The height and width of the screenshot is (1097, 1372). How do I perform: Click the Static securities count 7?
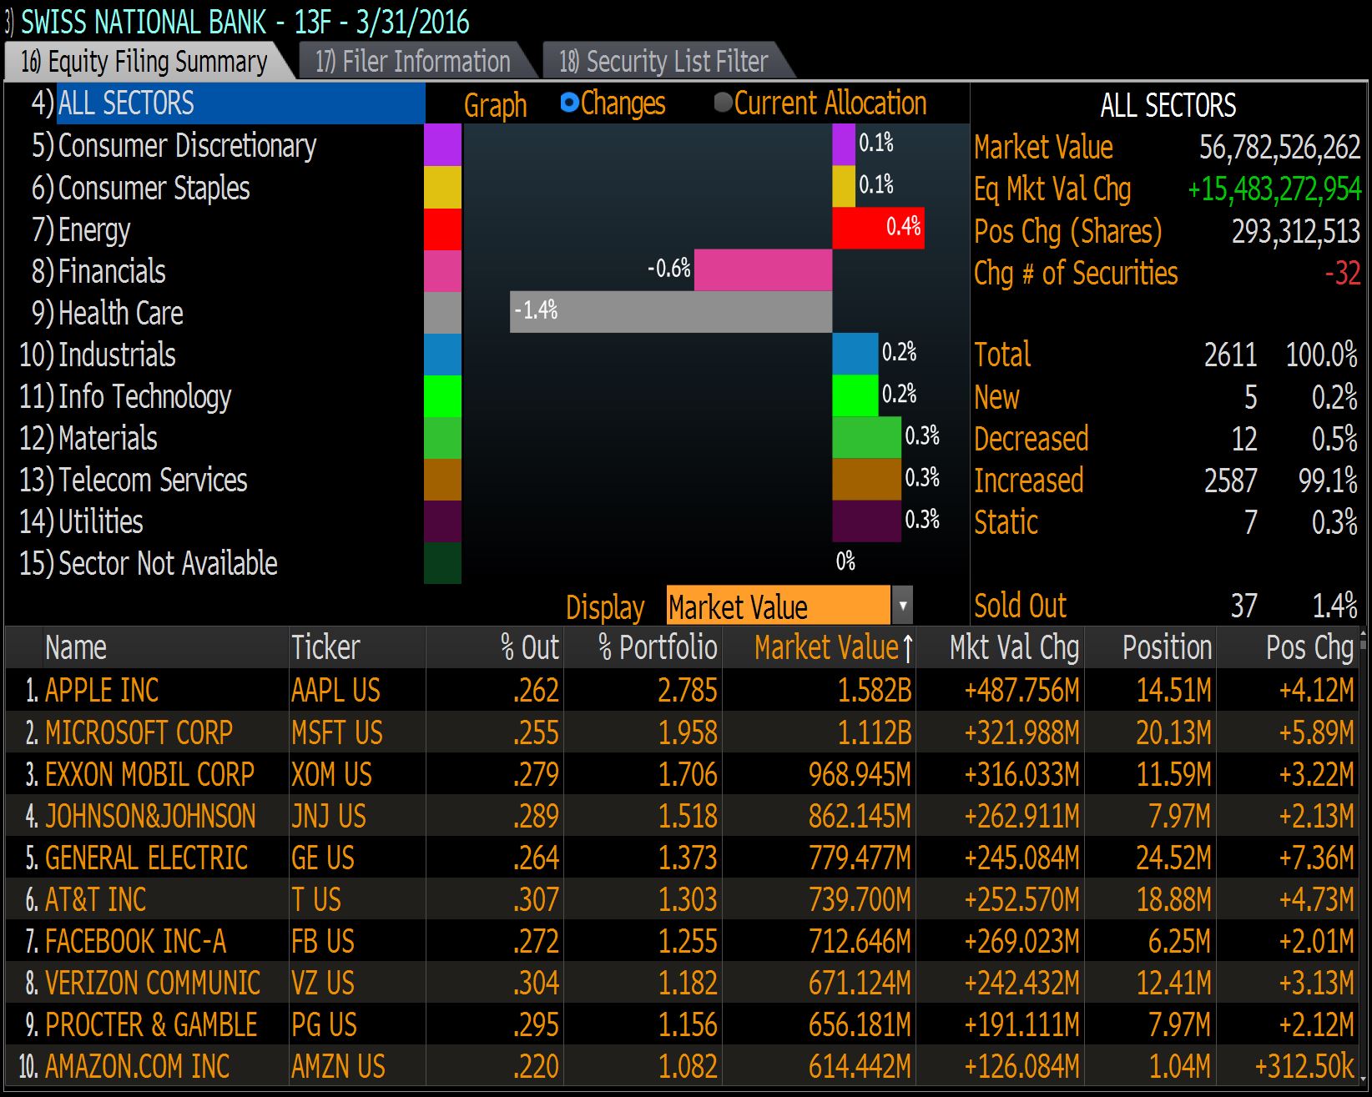click(1250, 522)
